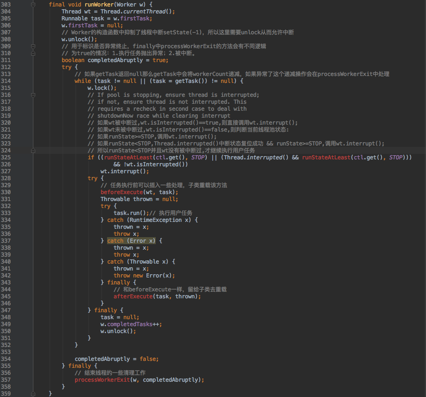Click the 'w.lock();' statement

(x=102, y=88)
